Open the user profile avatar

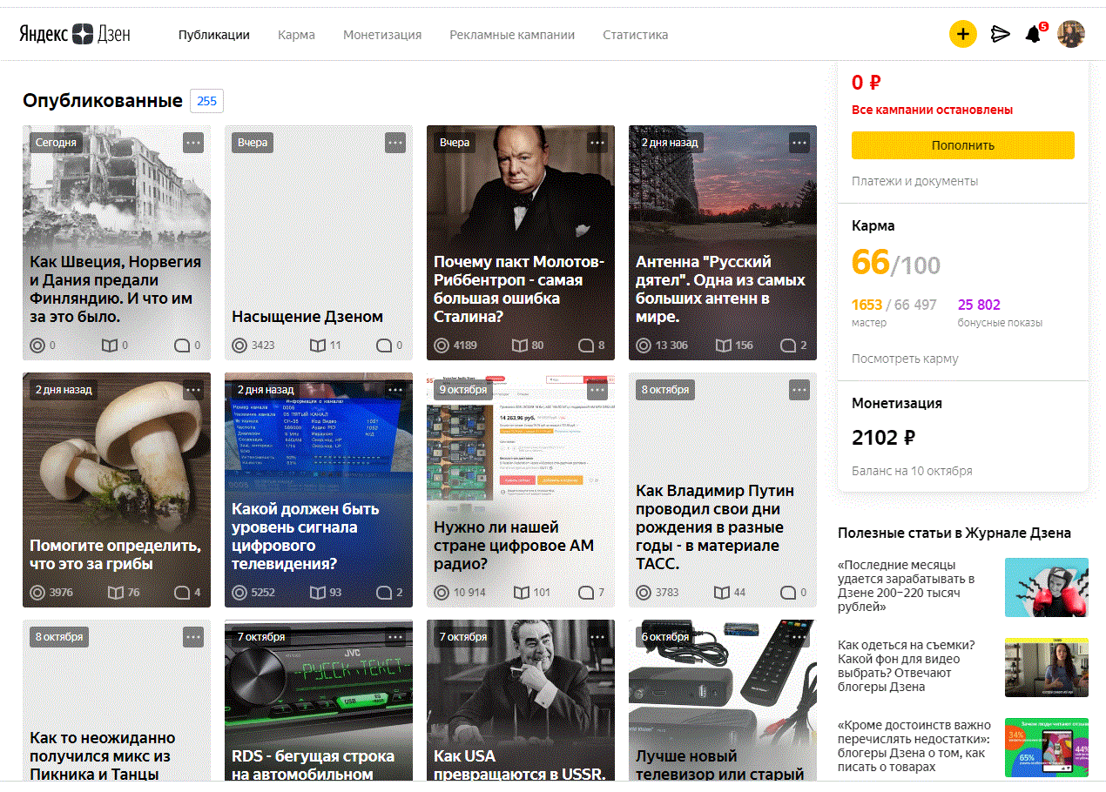1071,35
